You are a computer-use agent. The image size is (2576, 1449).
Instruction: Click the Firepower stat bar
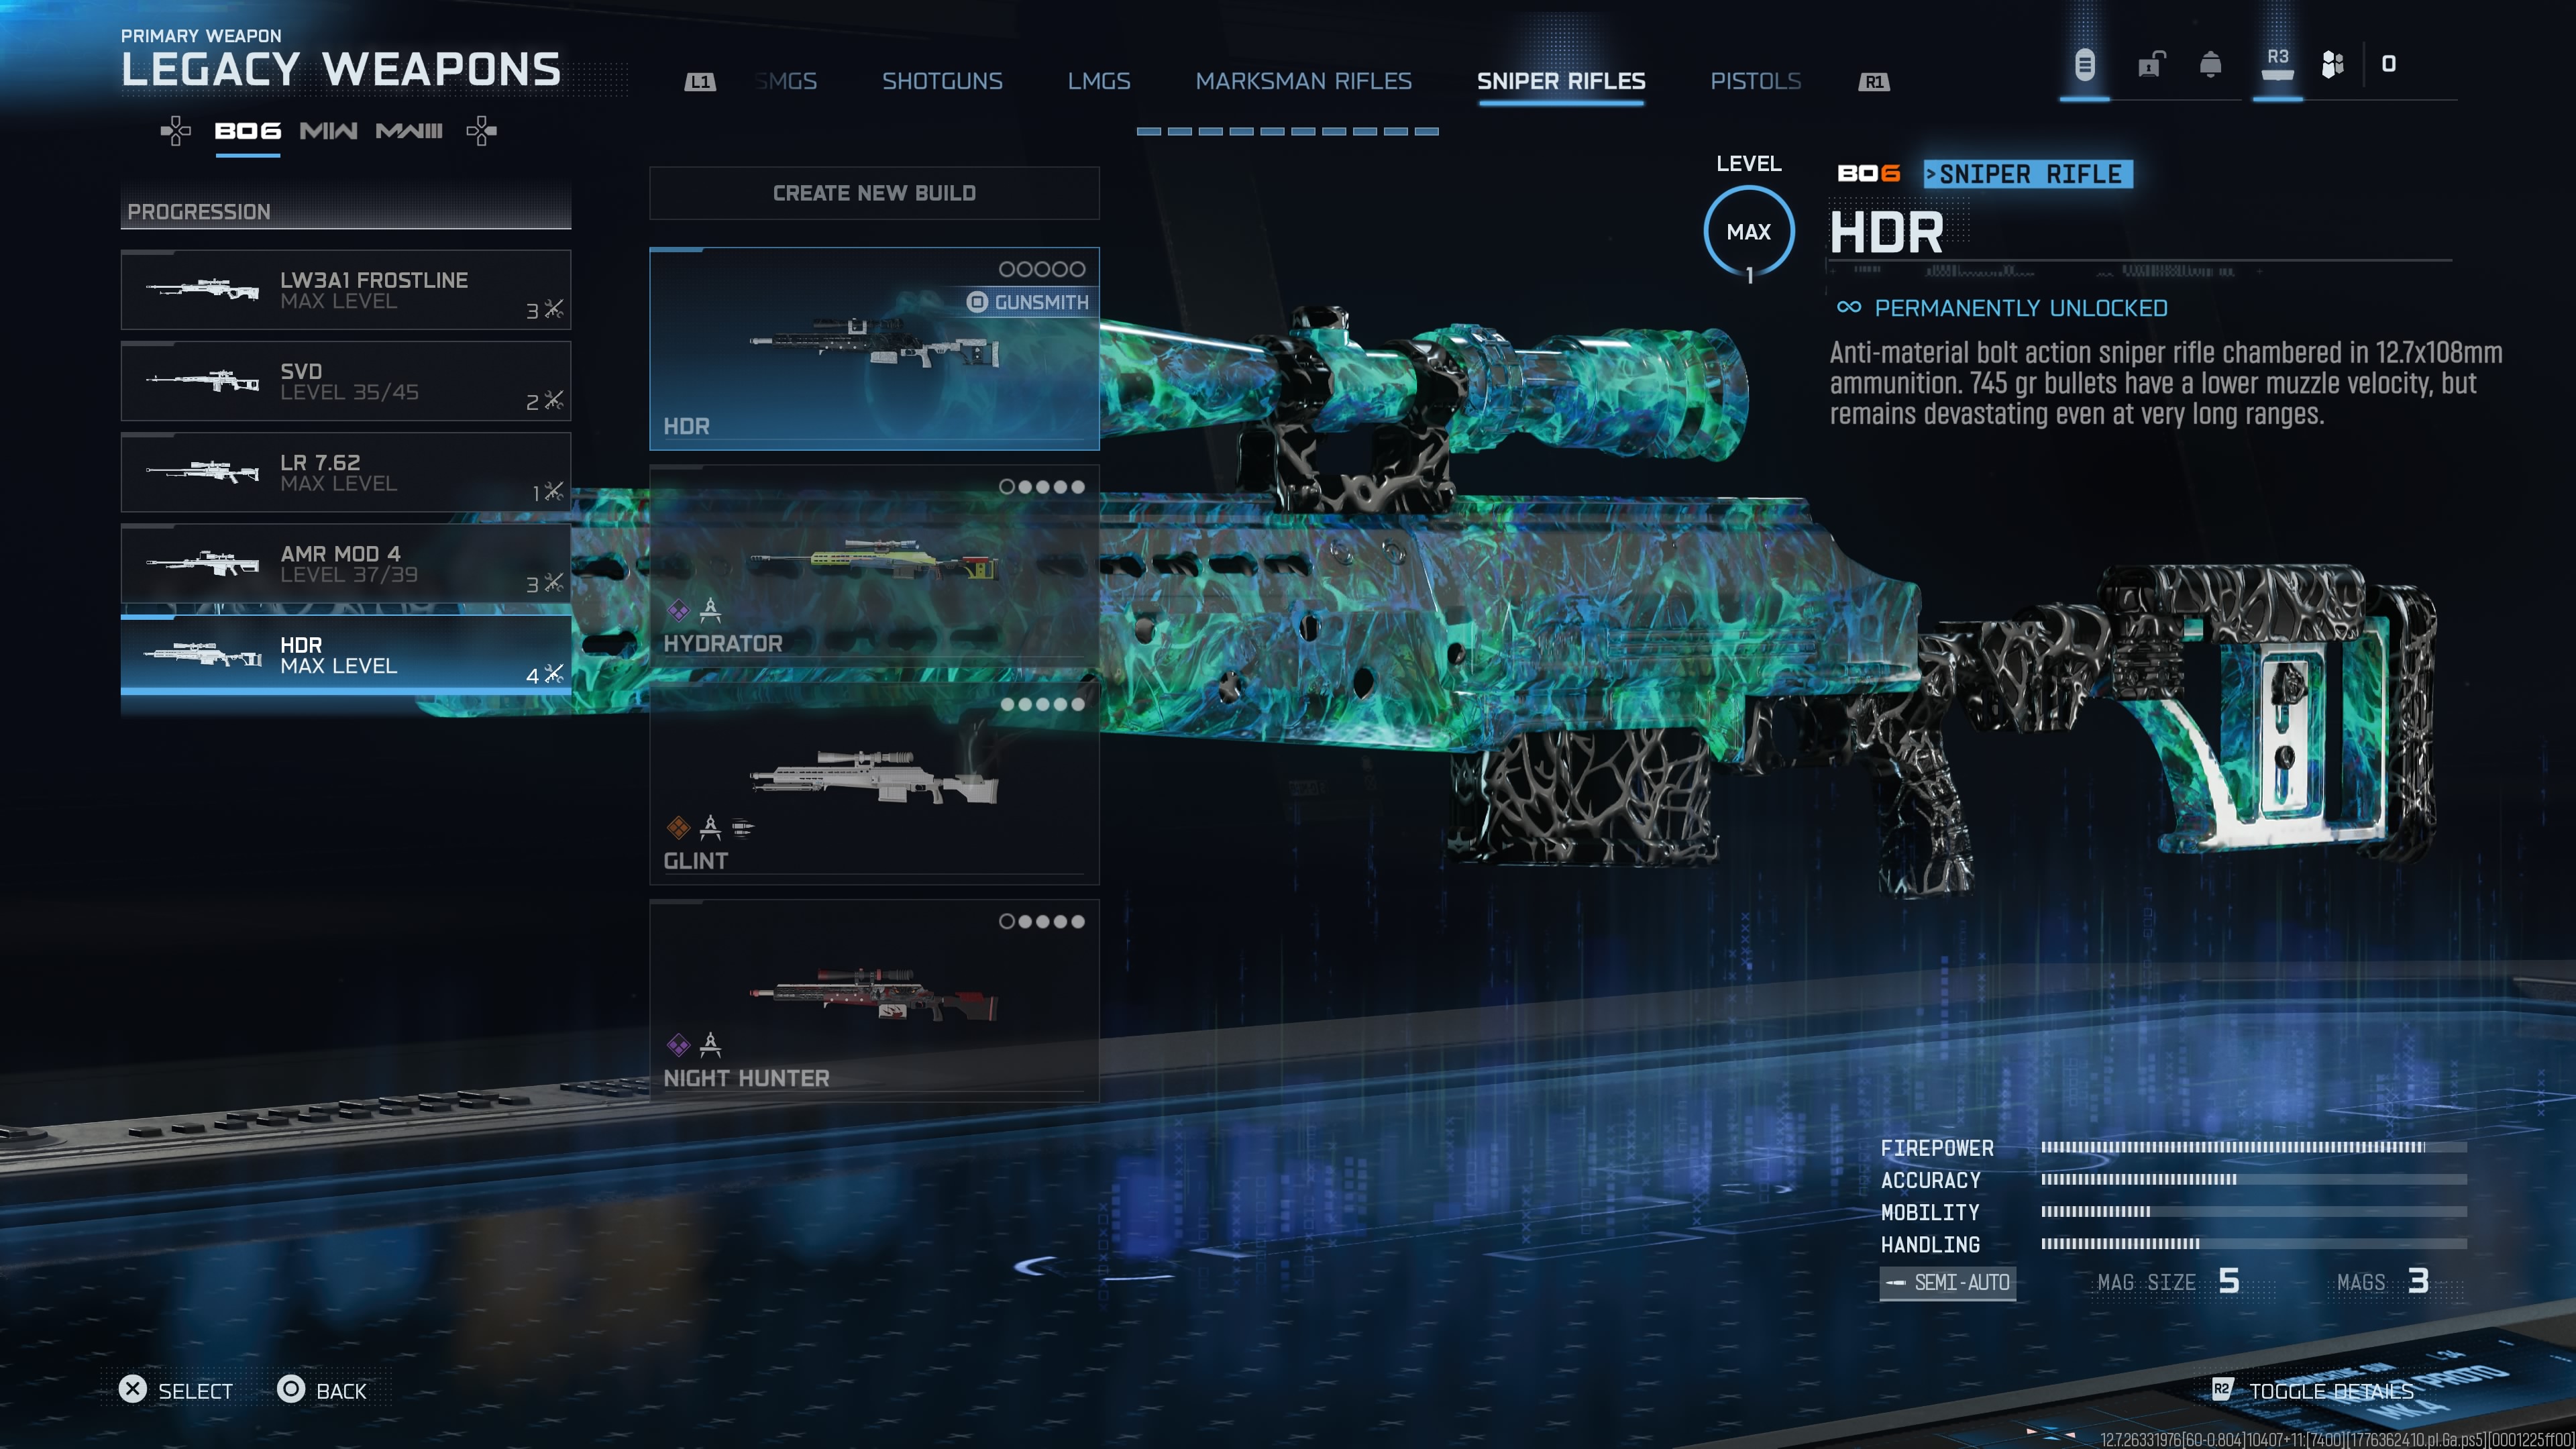click(x=2254, y=1147)
